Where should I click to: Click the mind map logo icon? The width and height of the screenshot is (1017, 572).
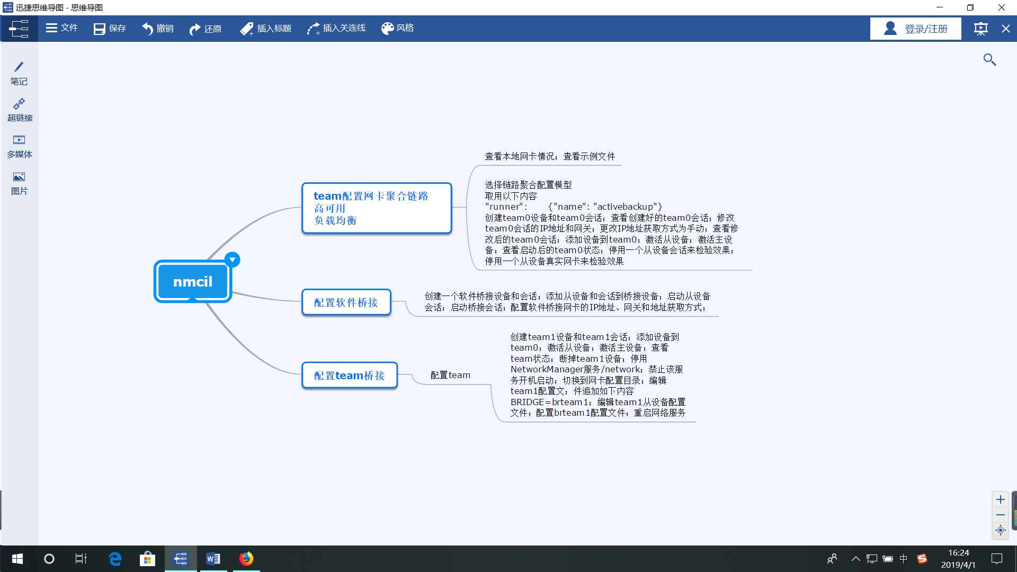[19, 29]
